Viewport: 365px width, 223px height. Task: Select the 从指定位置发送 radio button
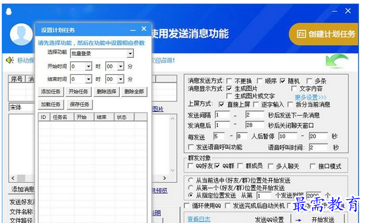click(x=191, y=195)
